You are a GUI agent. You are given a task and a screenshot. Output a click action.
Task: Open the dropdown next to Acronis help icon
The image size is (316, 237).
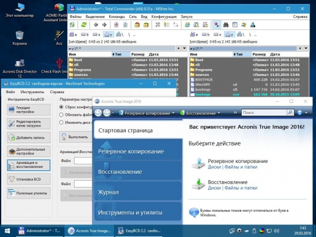click(306, 113)
